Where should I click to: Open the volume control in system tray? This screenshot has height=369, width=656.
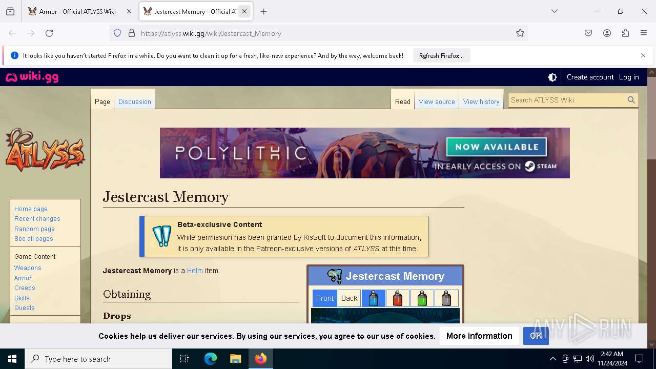(x=590, y=359)
